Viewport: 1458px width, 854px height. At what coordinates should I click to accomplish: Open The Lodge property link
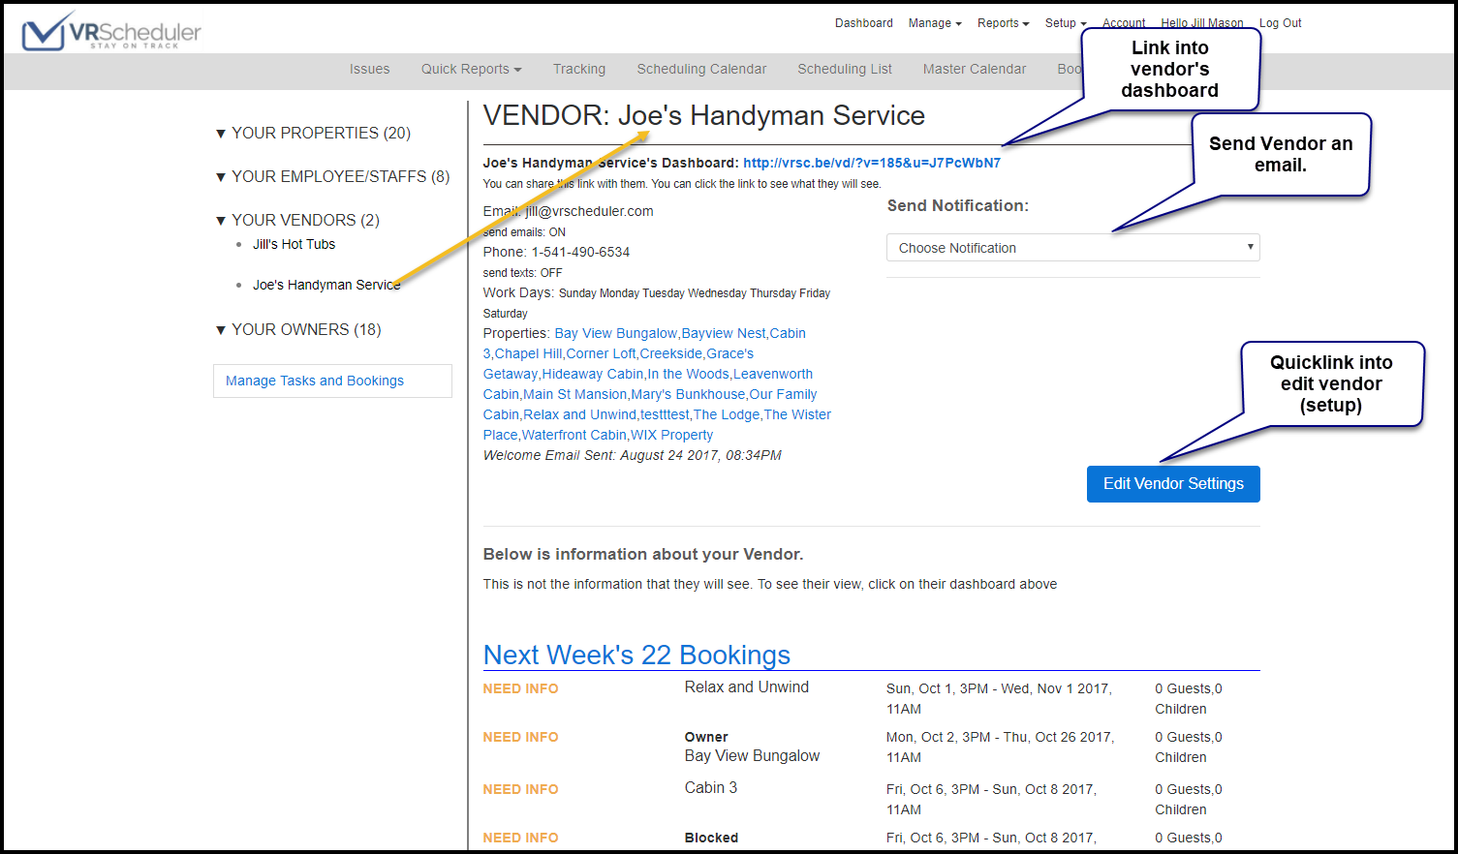coord(727,414)
